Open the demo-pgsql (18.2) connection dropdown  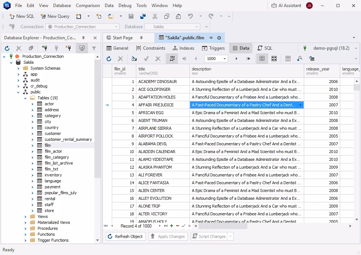coord(356,48)
